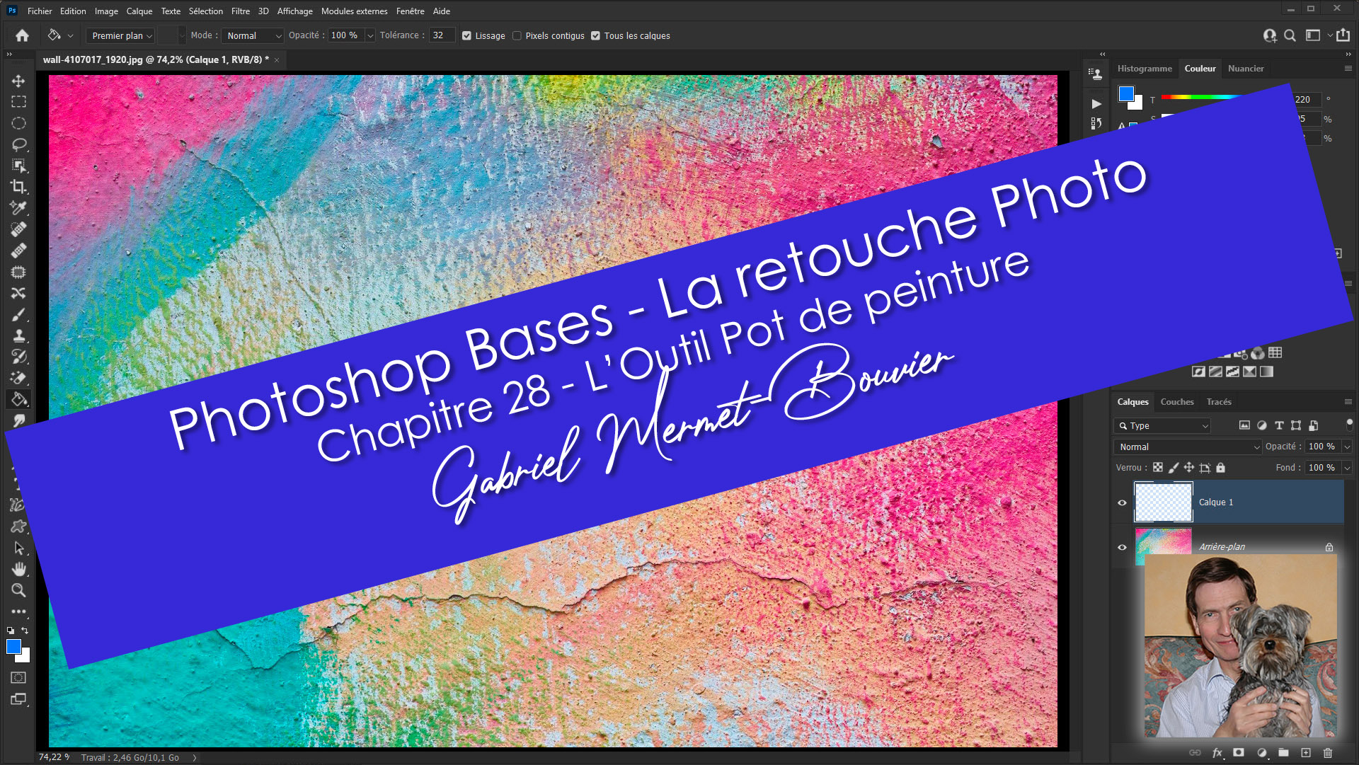Uncheck Tous les calques checkbox
Image resolution: width=1359 pixels, height=765 pixels.
click(x=595, y=35)
